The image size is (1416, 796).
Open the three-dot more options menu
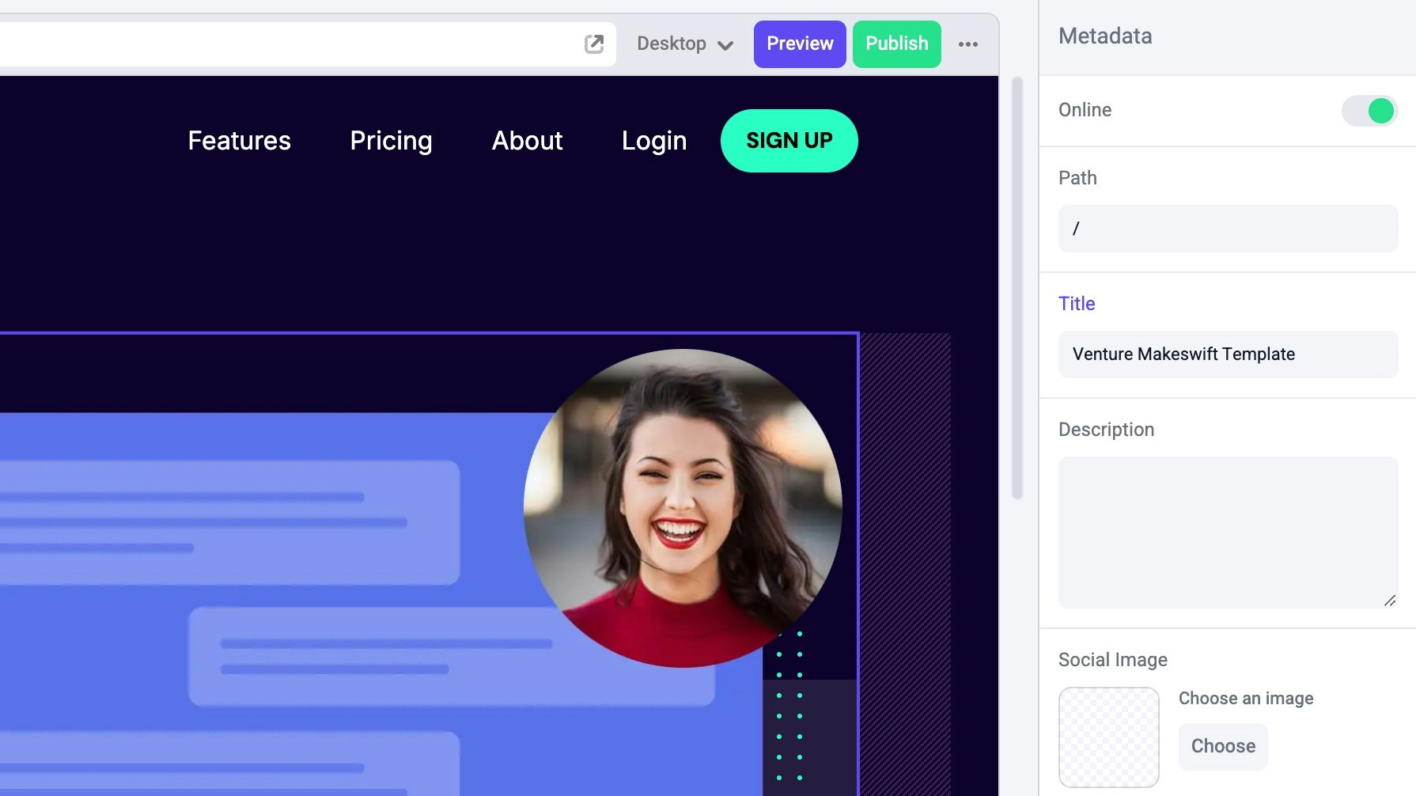coord(968,44)
